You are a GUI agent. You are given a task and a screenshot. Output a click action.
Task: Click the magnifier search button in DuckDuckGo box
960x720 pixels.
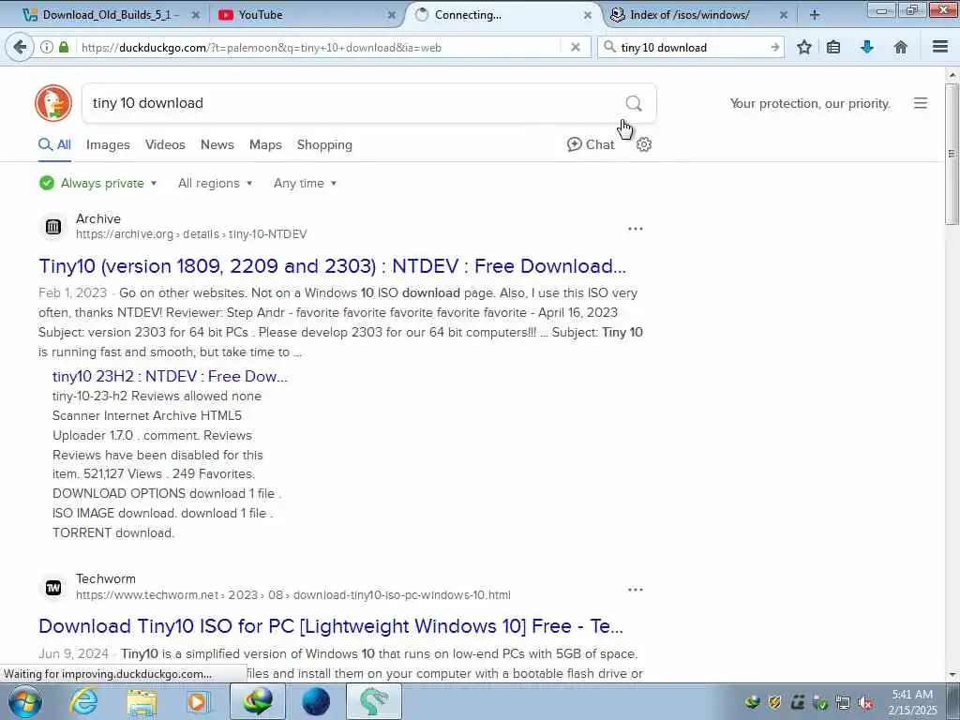tap(634, 103)
